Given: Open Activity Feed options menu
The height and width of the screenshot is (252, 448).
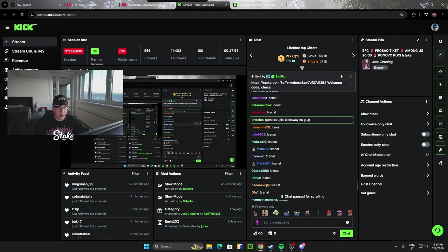Looking at the screenshot, I should (147, 174).
